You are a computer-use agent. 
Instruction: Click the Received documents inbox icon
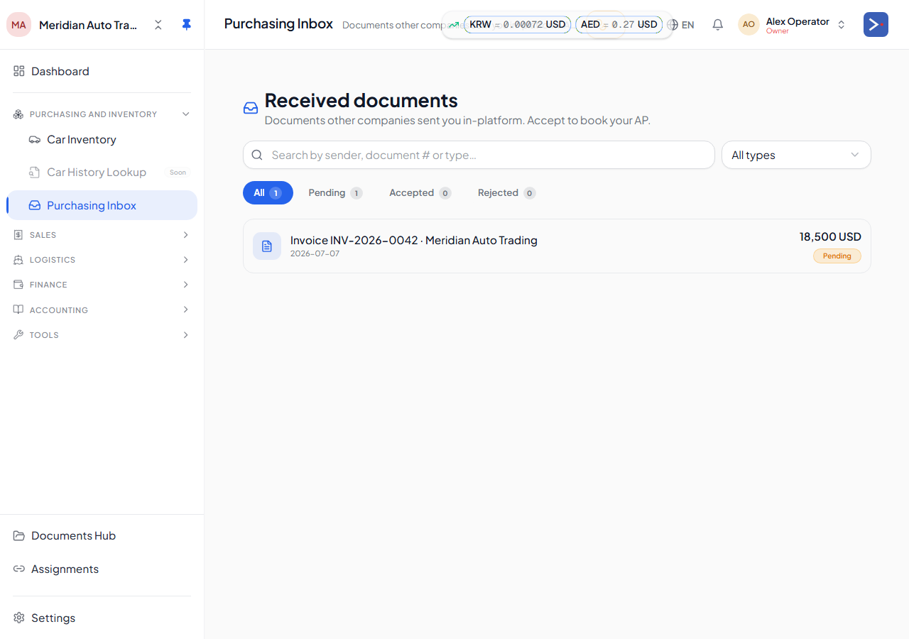point(251,108)
